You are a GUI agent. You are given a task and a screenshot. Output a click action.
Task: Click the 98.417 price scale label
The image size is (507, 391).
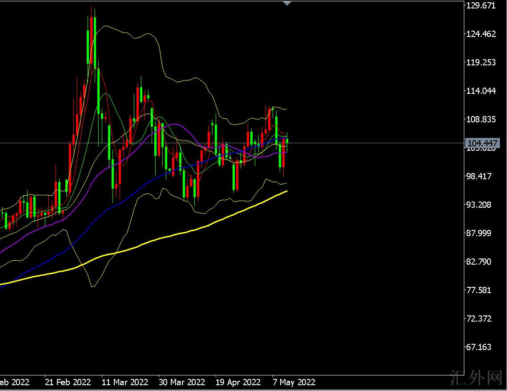coord(479,176)
